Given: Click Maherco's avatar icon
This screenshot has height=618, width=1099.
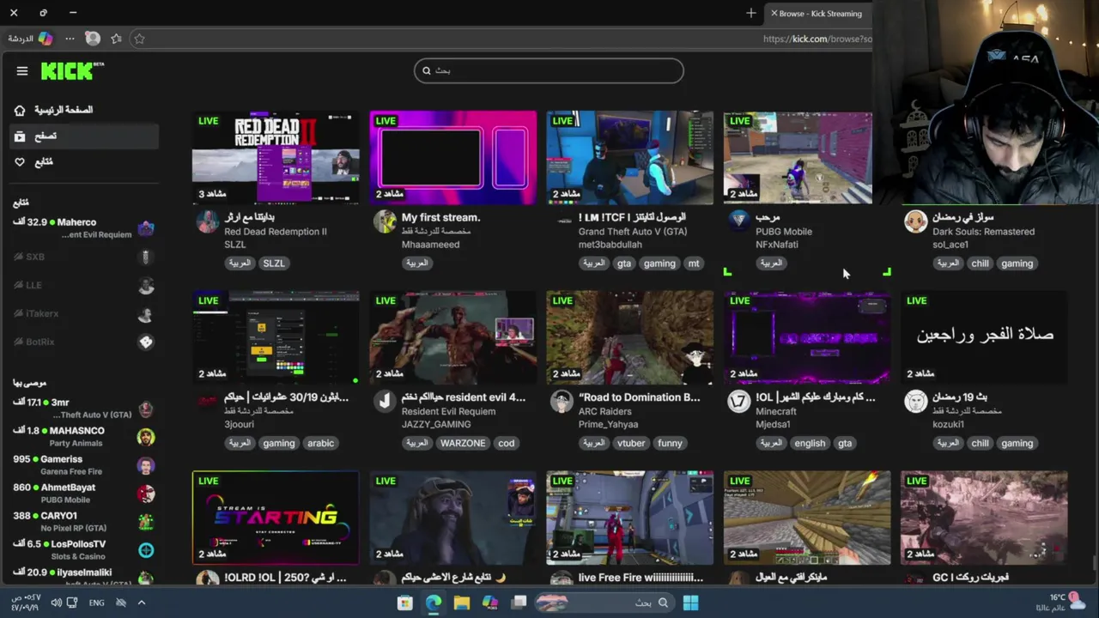Looking at the screenshot, I should 146,228.
